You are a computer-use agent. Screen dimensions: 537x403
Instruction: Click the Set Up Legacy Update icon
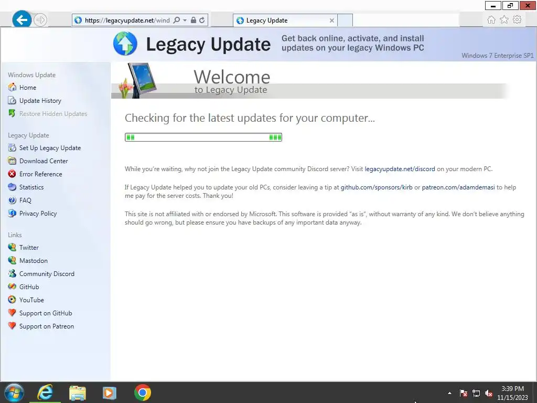[x=12, y=147]
